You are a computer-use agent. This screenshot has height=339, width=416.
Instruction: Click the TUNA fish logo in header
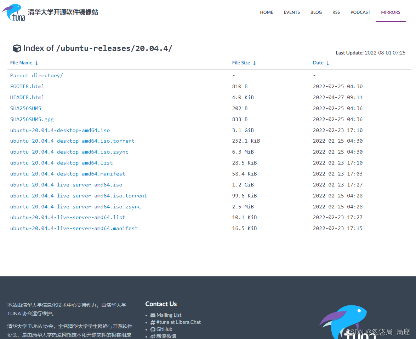click(x=14, y=12)
